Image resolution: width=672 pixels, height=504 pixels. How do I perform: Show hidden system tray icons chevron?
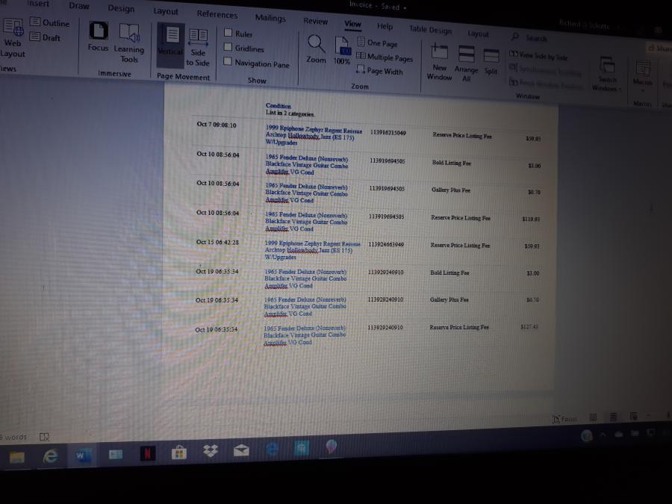603,434
